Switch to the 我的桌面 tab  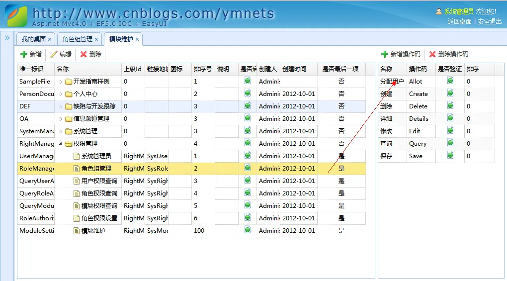tap(33, 39)
